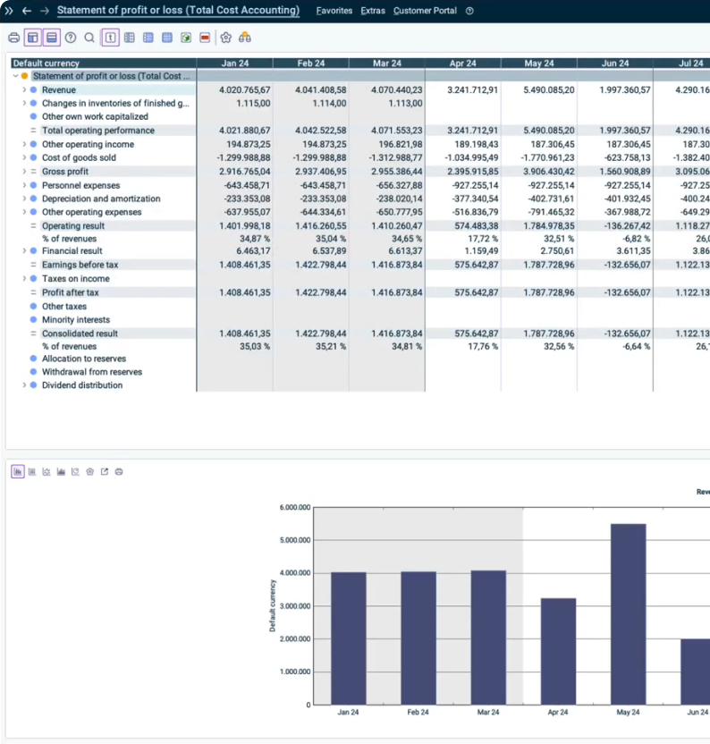Select the line chart icon in chart toolbar
The height and width of the screenshot is (744, 710).
pos(46,471)
